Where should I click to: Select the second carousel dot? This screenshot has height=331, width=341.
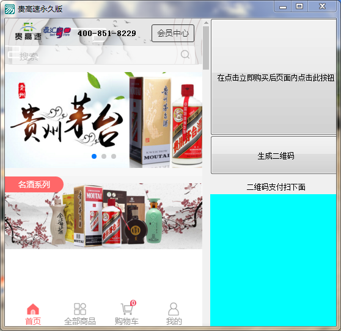pyautogui.click(x=104, y=156)
